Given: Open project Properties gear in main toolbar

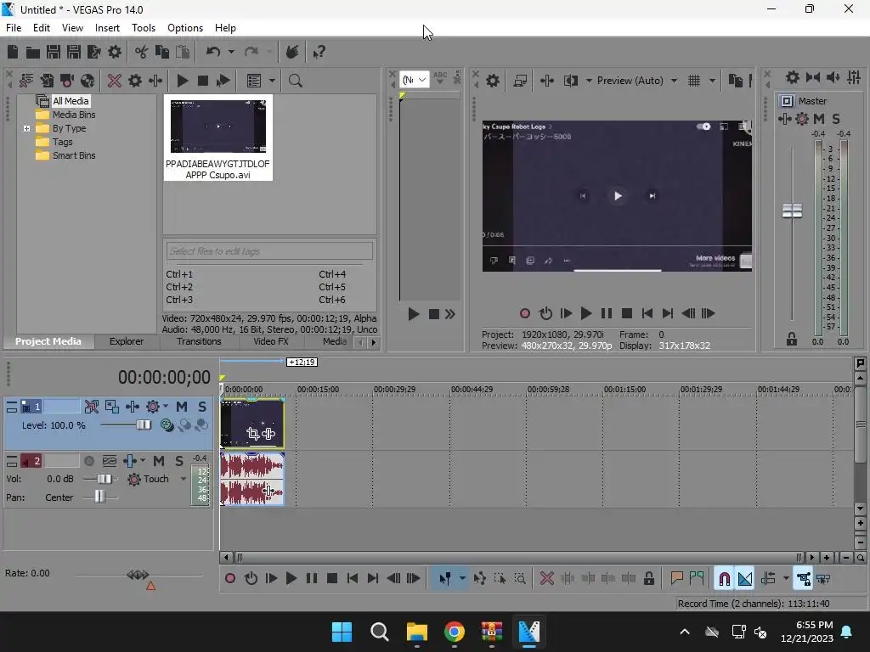Looking at the screenshot, I should (115, 52).
